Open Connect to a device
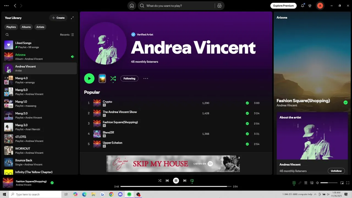The height and width of the screenshot is (198, 352). point(312,183)
